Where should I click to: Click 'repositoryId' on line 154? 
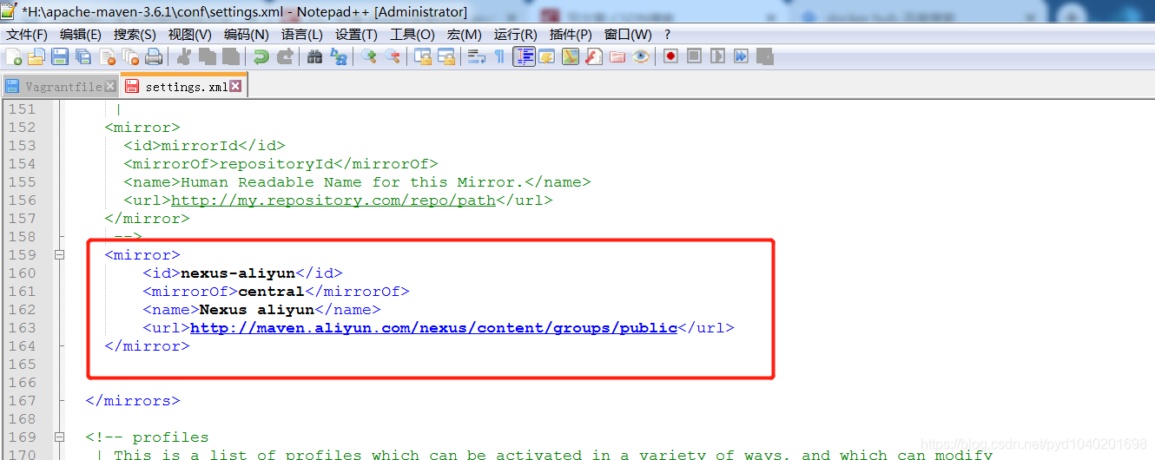(x=276, y=164)
